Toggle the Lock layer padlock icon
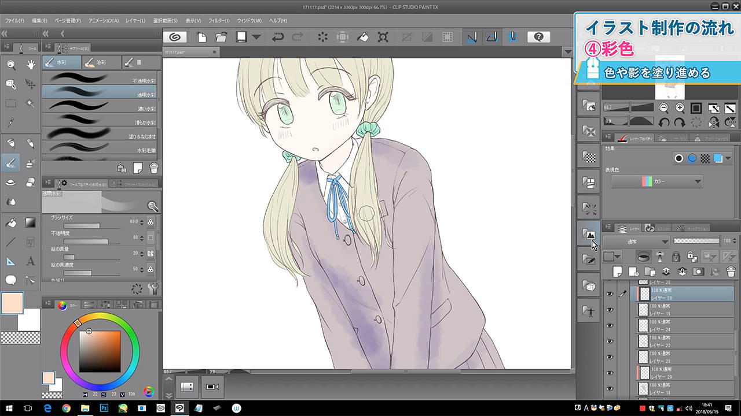 click(x=676, y=256)
